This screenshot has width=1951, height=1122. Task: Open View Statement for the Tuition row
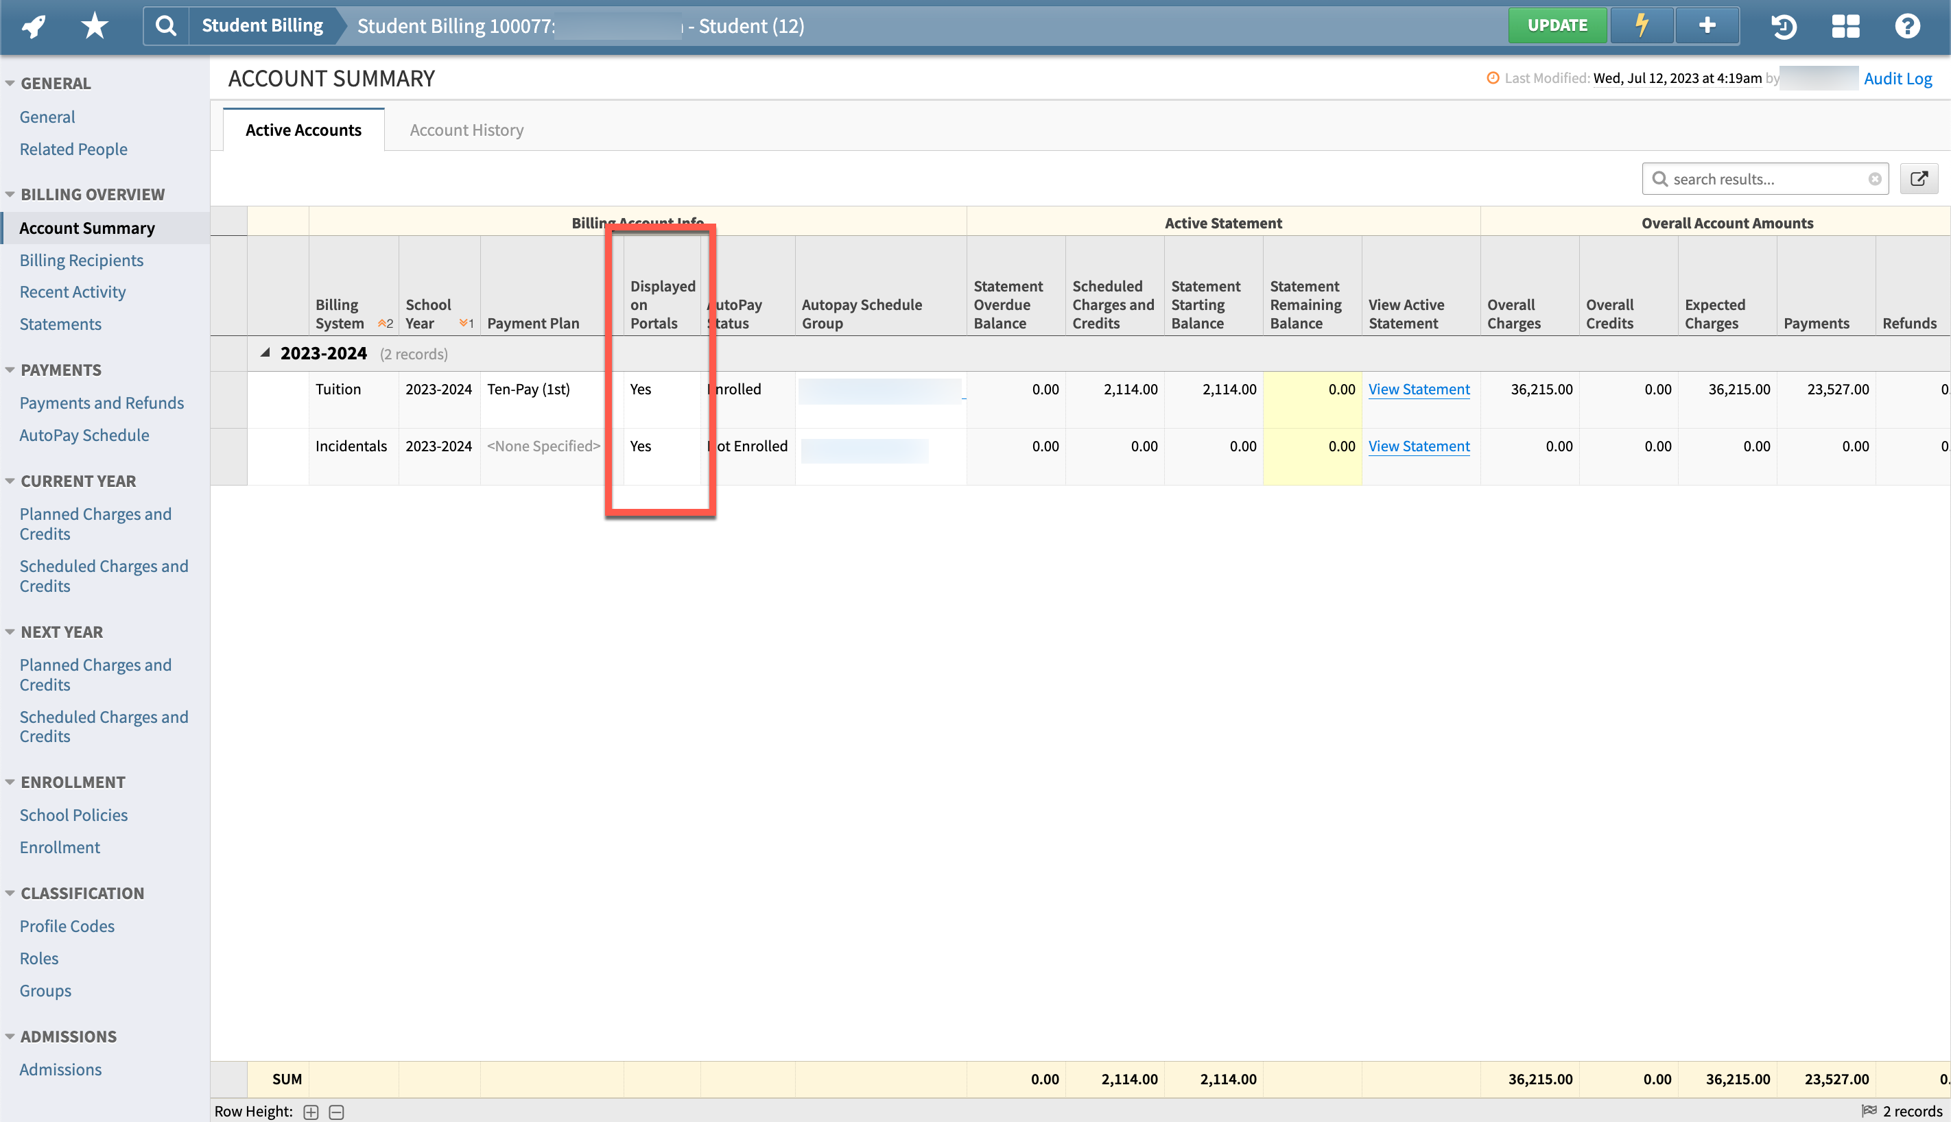click(1419, 389)
